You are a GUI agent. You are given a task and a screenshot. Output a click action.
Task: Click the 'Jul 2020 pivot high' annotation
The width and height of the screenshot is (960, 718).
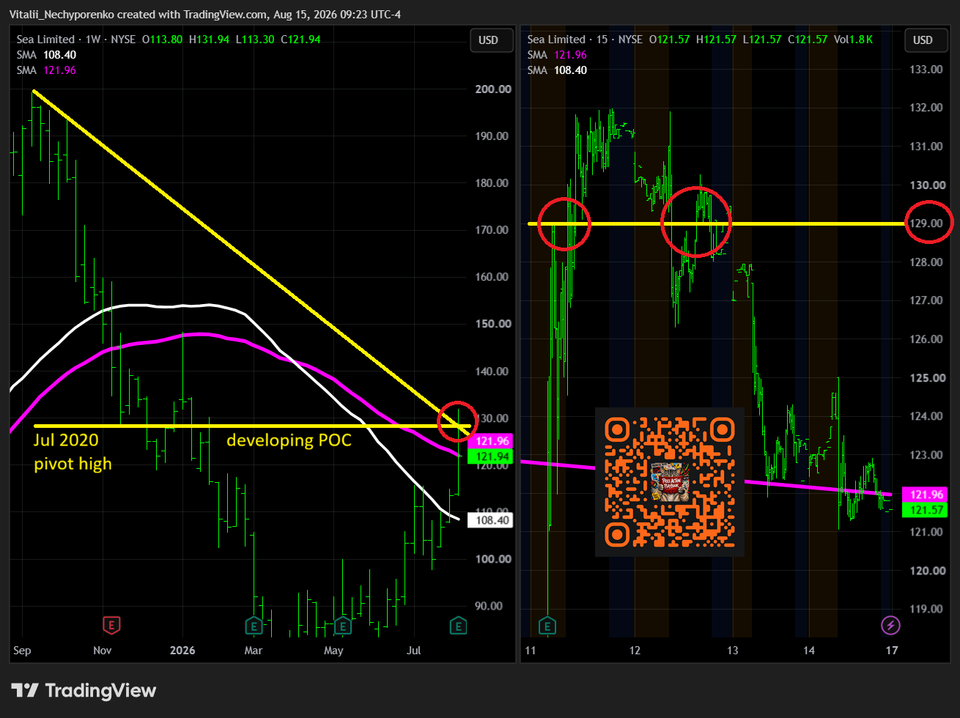pyautogui.click(x=73, y=452)
